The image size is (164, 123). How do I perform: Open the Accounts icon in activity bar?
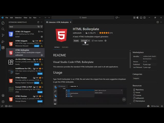point(3,96)
